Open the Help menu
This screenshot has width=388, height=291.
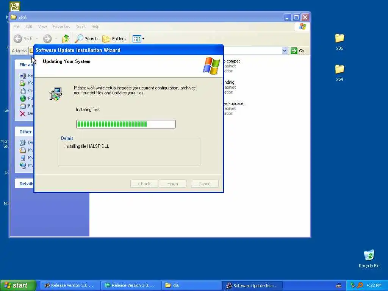point(95,27)
